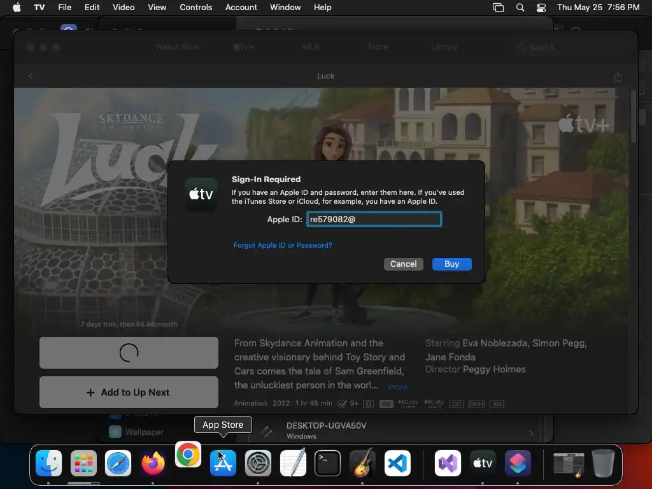Image resolution: width=652 pixels, height=489 pixels.
Task: Open the DESKTOP-UGVA50V Windows row chevron
Action: click(531, 433)
